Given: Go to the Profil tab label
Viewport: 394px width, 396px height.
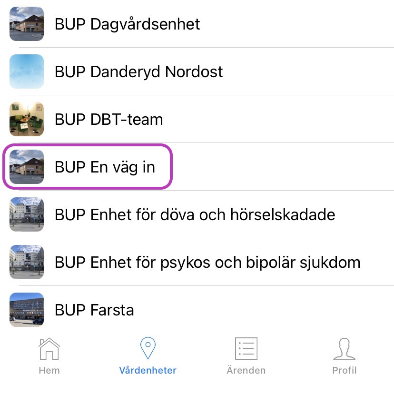Looking at the screenshot, I should pyautogui.click(x=345, y=370).
